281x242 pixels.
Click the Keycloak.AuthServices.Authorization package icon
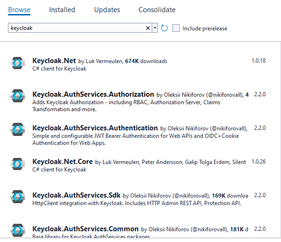pyautogui.click(x=18, y=96)
